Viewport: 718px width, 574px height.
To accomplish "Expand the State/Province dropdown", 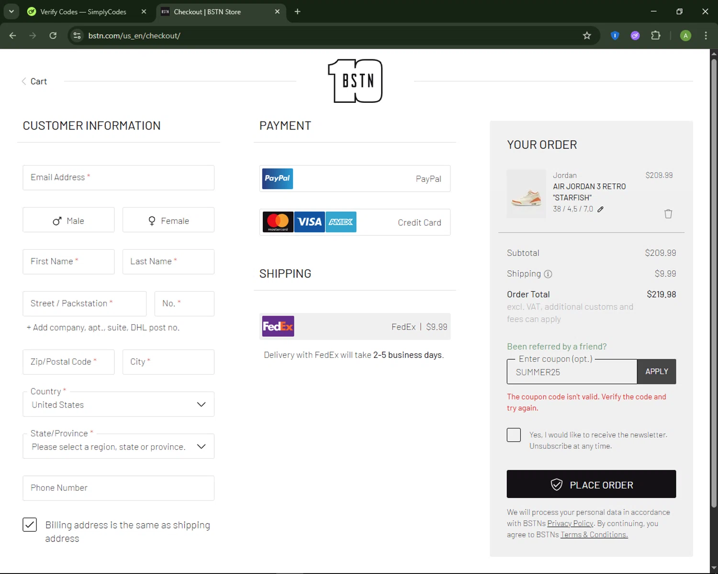I will pos(118,446).
